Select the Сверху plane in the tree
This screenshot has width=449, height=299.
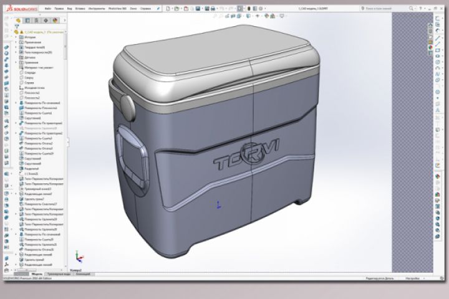click(x=27, y=77)
